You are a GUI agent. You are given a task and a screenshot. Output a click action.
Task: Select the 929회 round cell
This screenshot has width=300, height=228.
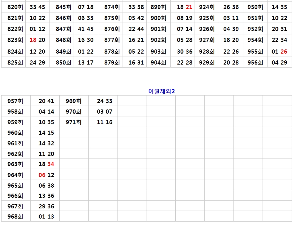tap(207, 63)
